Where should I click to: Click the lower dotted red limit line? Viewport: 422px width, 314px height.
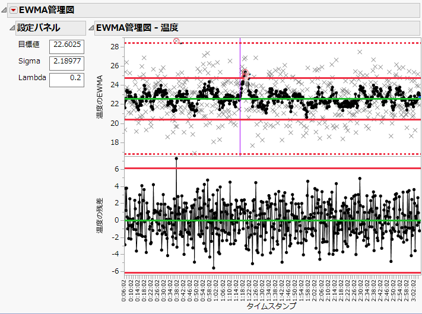(x=272, y=154)
